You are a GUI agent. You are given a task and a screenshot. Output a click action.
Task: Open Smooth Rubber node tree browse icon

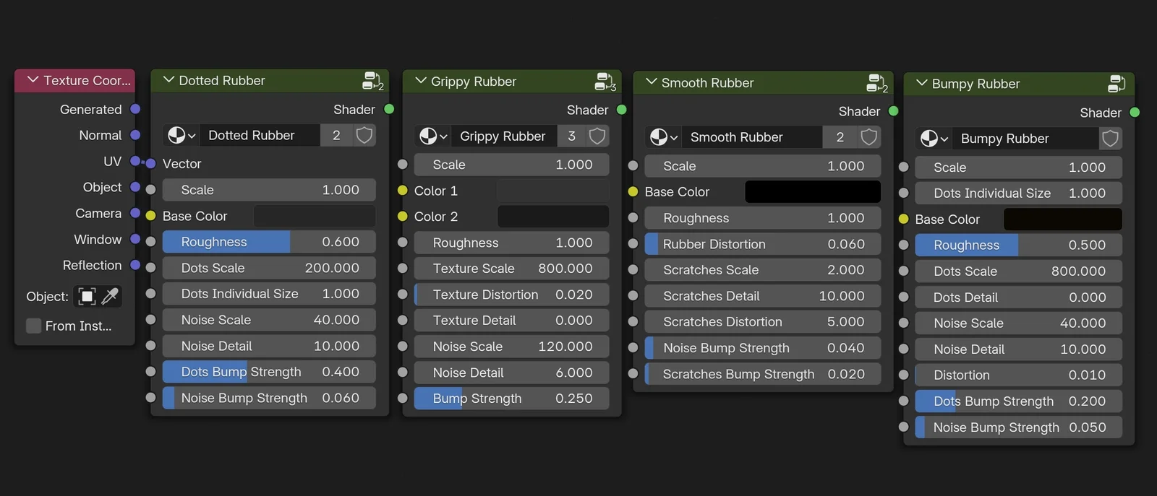click(x=663, y=137)
